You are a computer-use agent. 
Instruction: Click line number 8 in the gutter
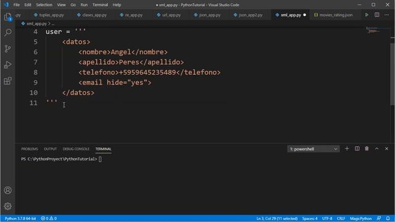point(35,73)
